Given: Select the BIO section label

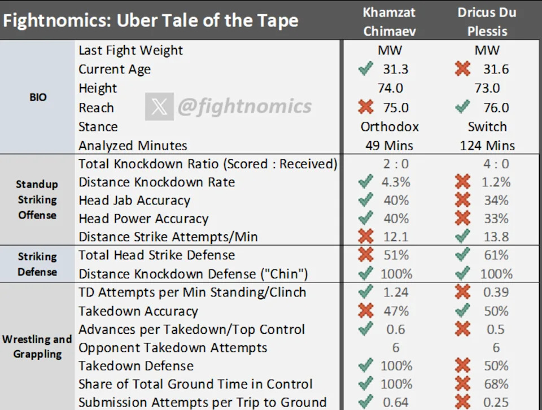Looking at the screenshot, I should click(x=38, y=97).
